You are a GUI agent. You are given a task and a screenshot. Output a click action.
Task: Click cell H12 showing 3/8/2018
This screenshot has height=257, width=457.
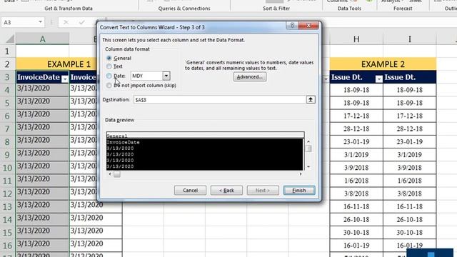(x=356, y=193)
